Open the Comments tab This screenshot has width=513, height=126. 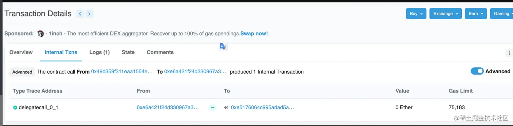click(x=160, y=52)
